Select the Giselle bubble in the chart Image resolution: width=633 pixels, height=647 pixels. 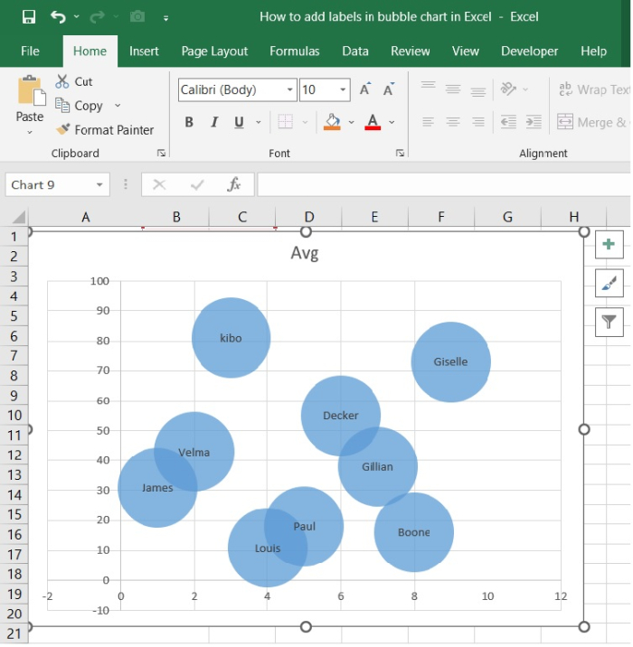[451, 362]
